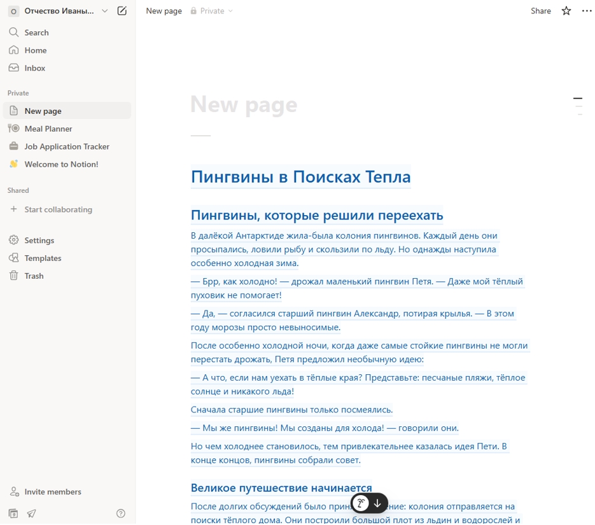Open the help question mark icon
The image size is (595, 525).
pyautogui.click(x=121, y=514)
